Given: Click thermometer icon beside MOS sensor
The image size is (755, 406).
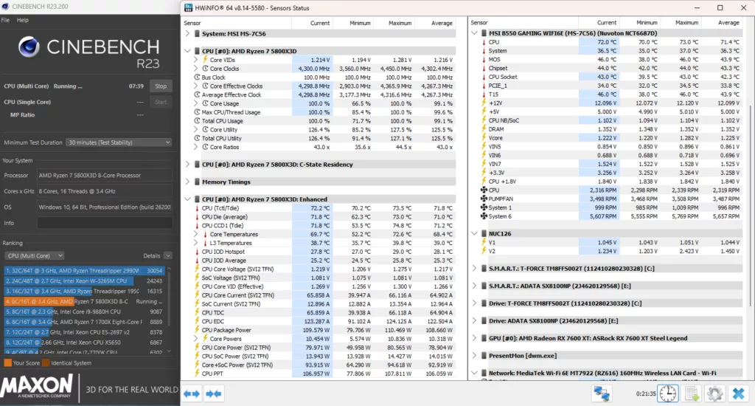Looking at the screenshot, I should (484, 59).
